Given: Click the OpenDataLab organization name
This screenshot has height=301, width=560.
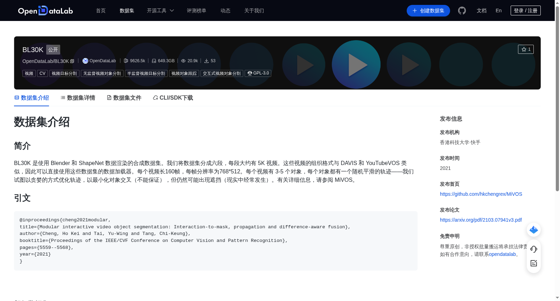Looking at the screenshot, I should [103, 61].
